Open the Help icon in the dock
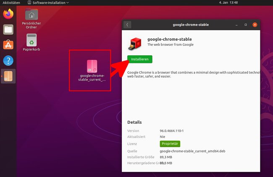273x177 pixels. click(x=8, y=60)
